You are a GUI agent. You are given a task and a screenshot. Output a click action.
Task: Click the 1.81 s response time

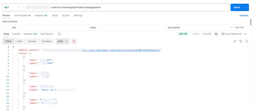tap(196, 34)
